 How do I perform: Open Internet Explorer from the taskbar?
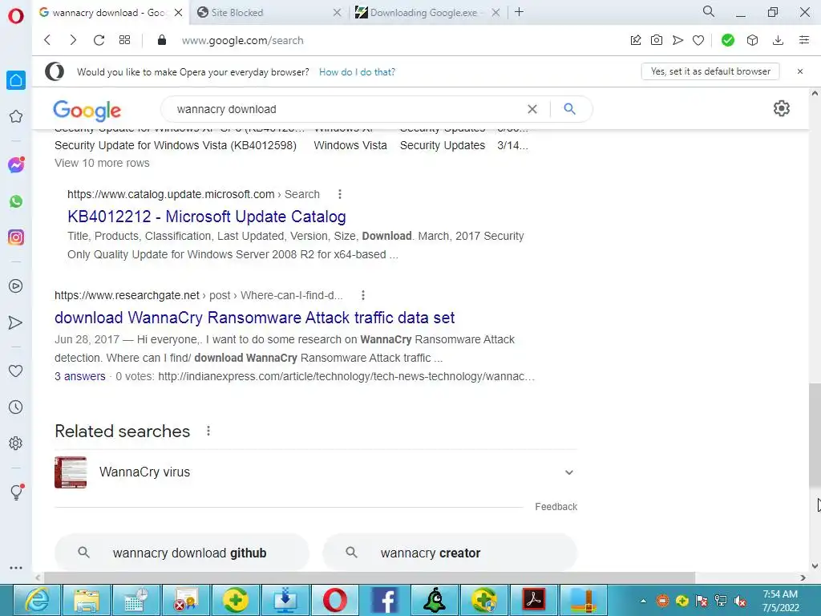click(x=37, y=601)
